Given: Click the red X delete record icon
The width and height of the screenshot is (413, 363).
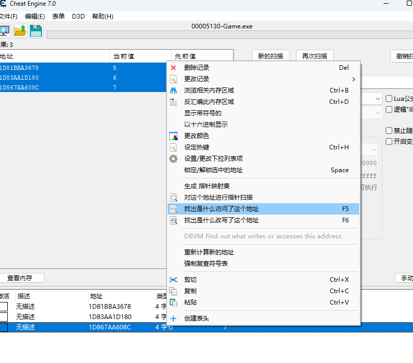Looking at the screenshot, I should [x=173, y=68].
